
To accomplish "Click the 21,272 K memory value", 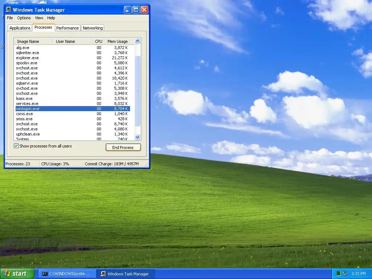I will 120,58.
